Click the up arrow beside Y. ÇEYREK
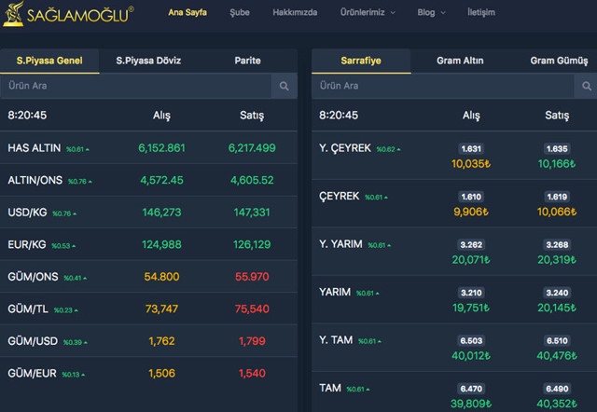This screenshot has height=412, width=597. coord(402,149)
